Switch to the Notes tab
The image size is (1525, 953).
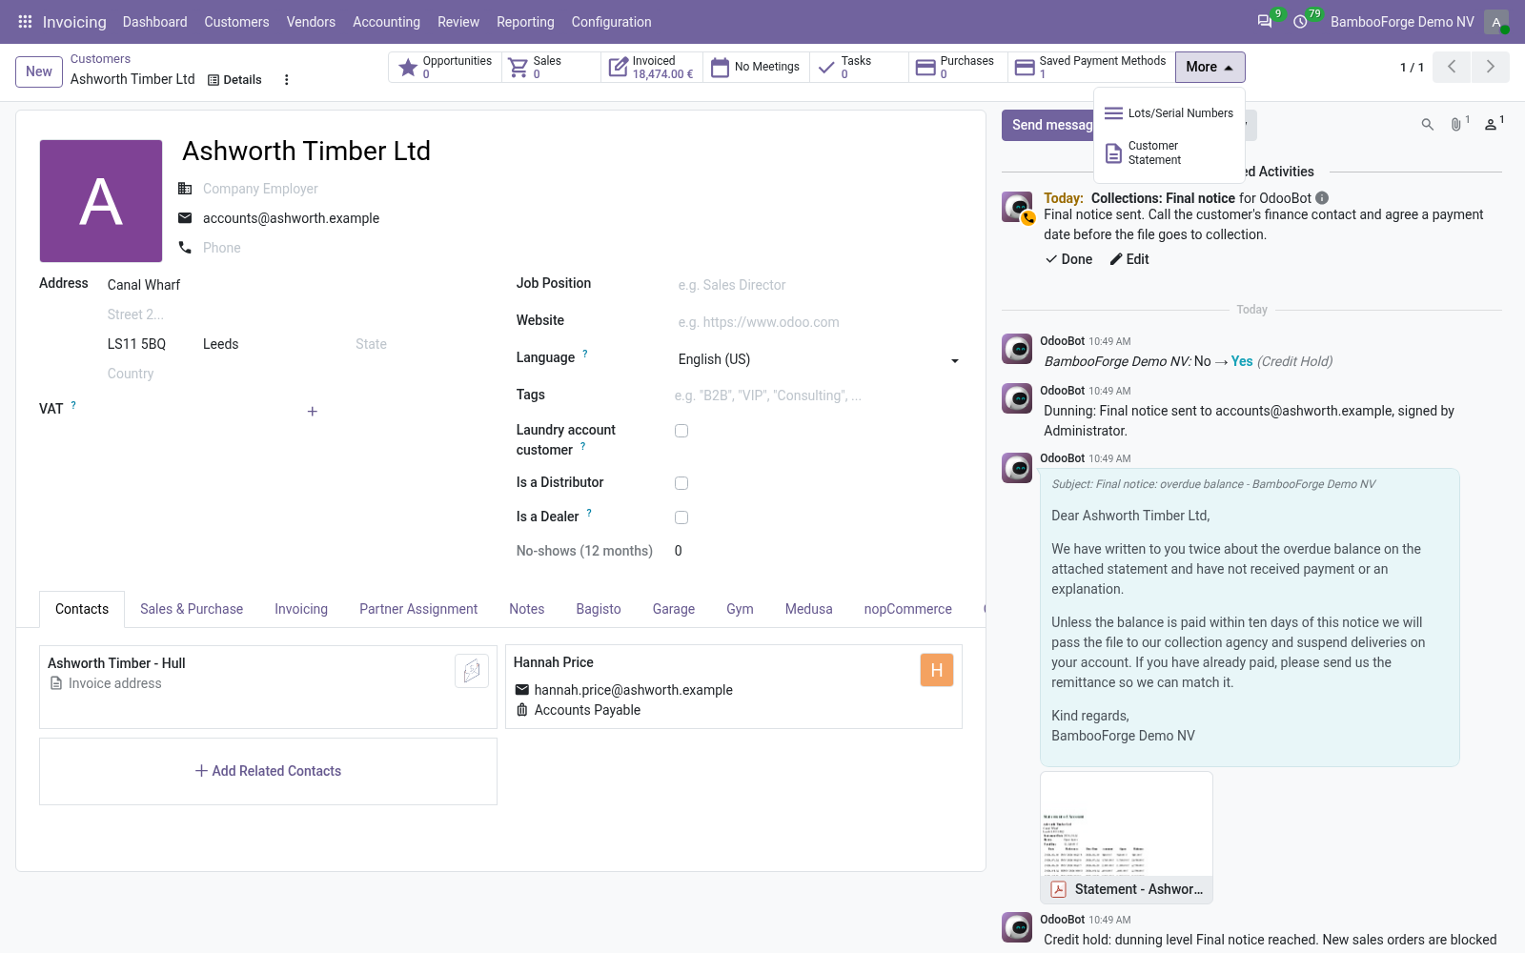point(527,609)
